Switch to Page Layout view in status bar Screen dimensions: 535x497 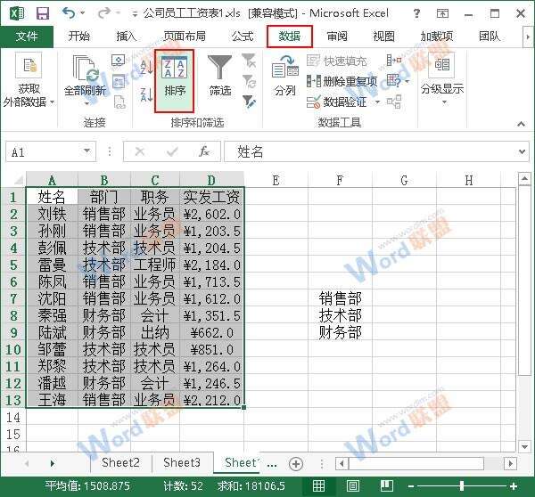point(353,485)
